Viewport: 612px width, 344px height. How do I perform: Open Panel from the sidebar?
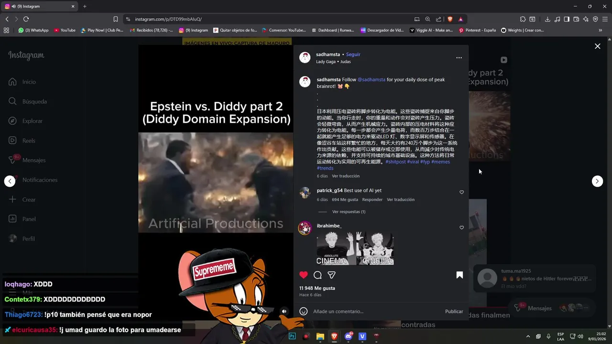(22, 219)
